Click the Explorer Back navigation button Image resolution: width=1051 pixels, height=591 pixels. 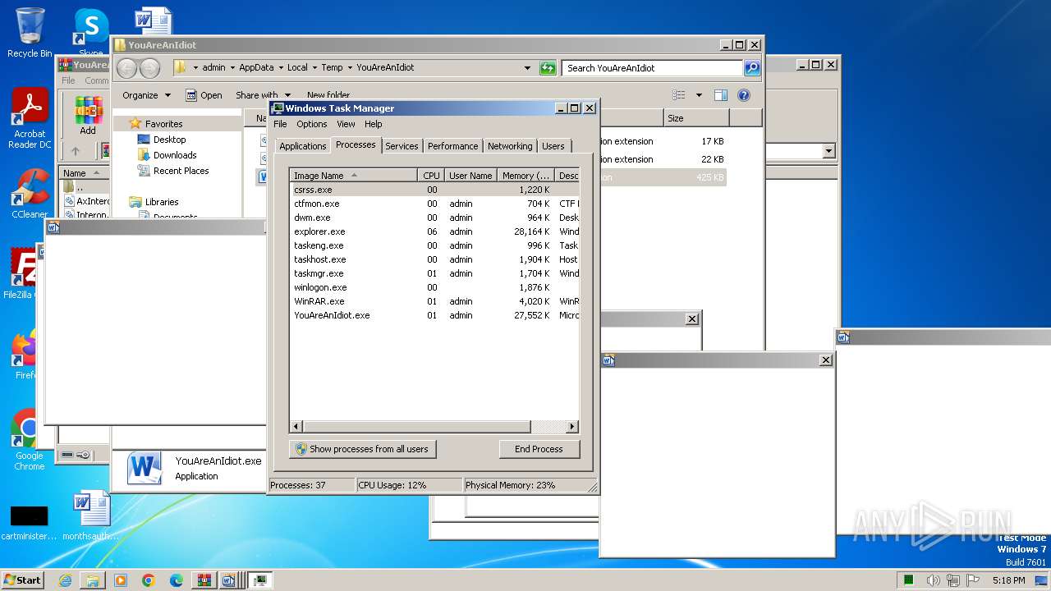pyautogui.click(x=126, y=68)
